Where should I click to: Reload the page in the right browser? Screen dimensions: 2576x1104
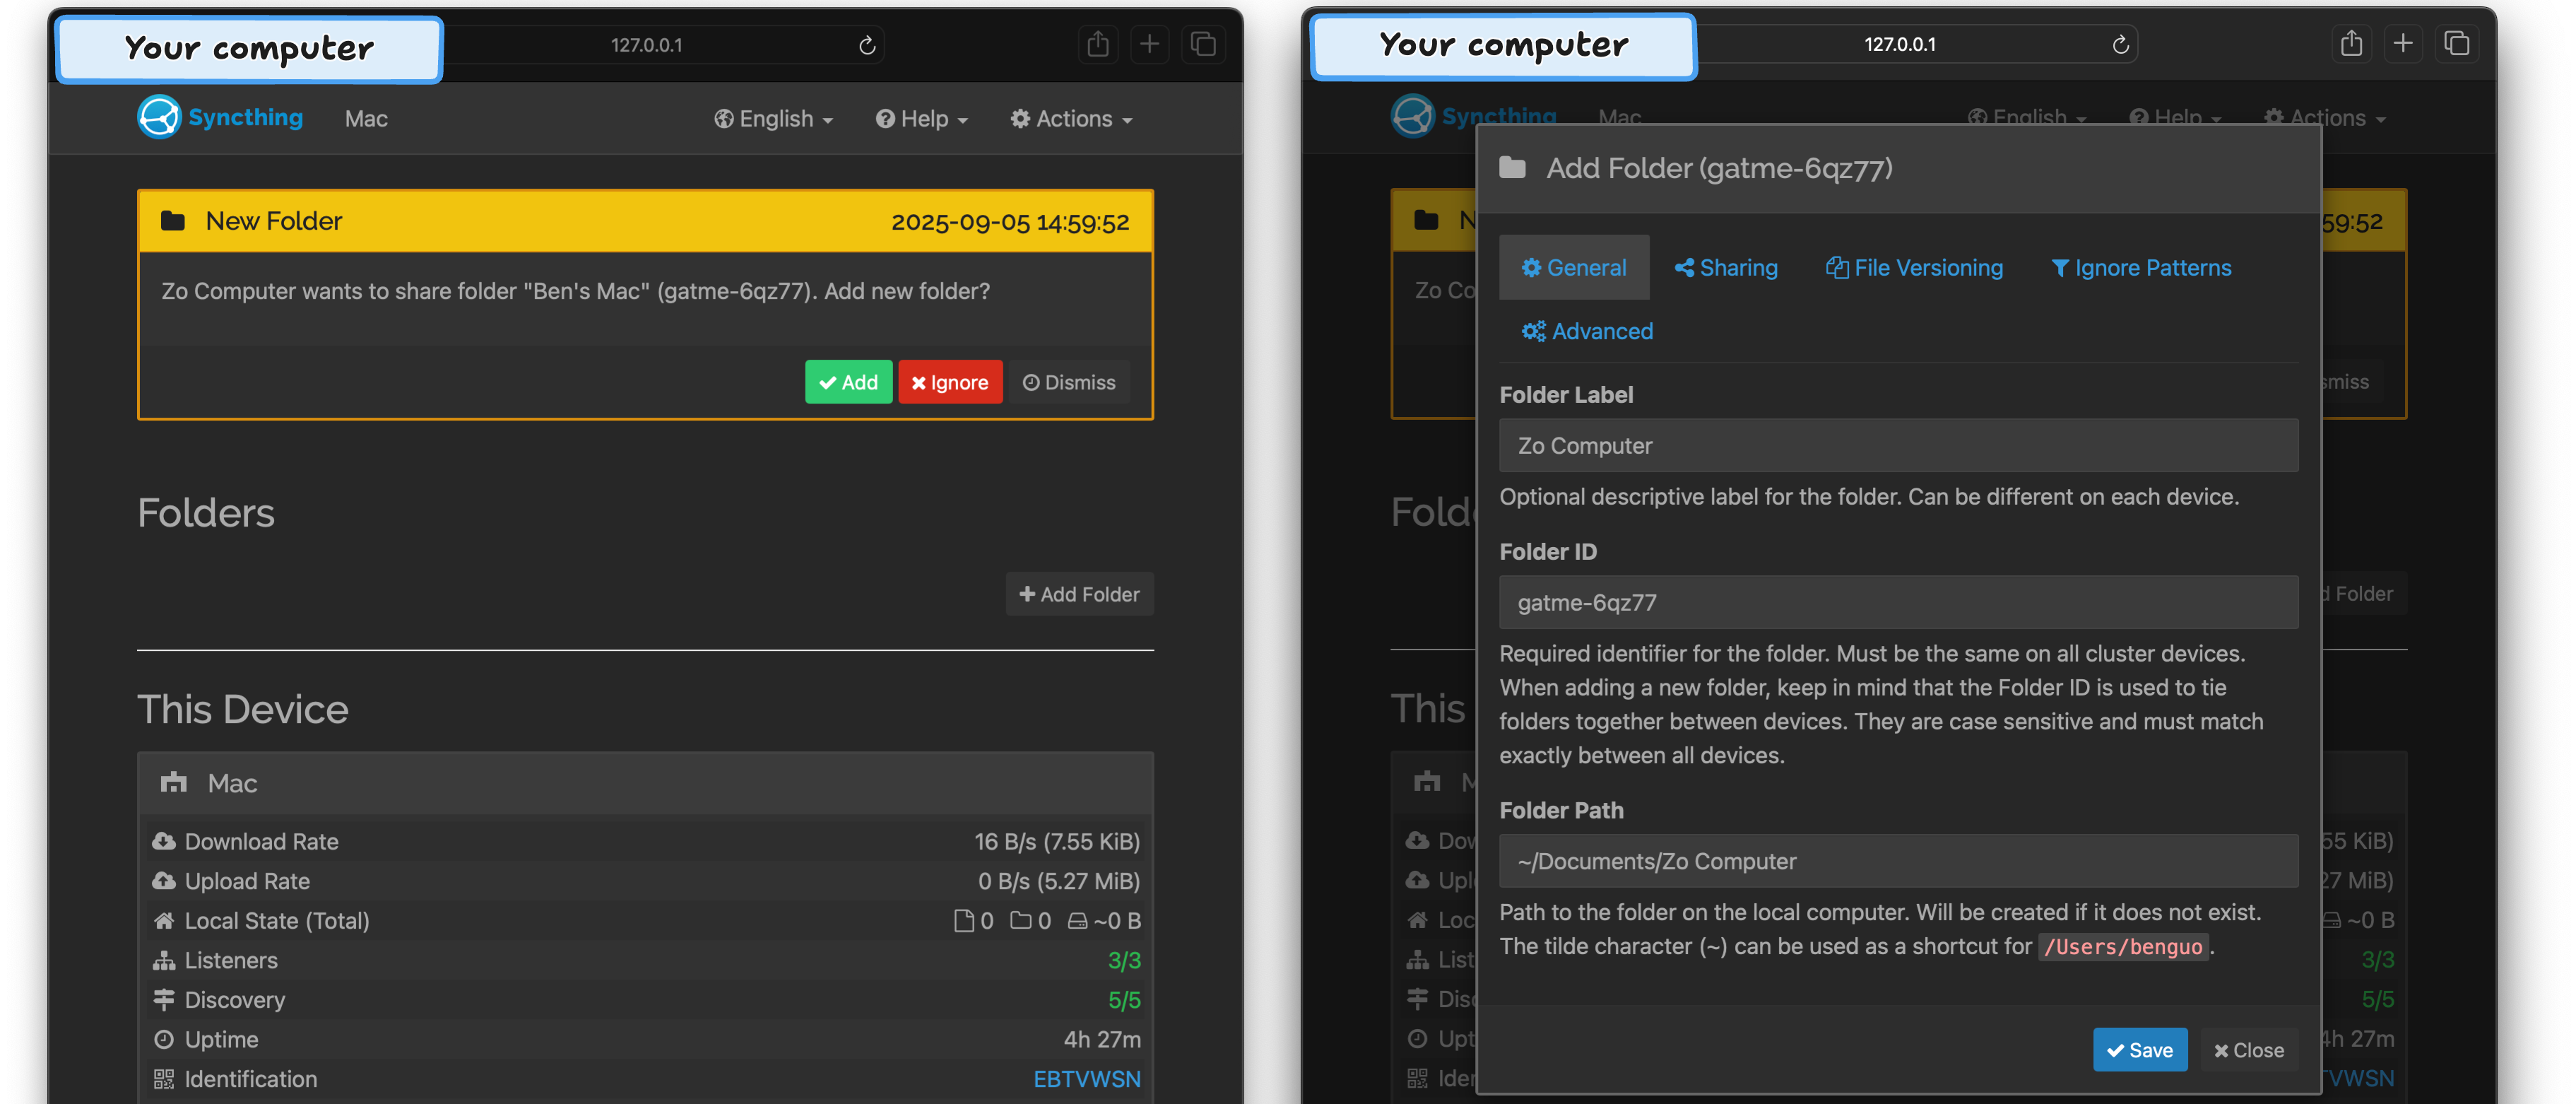pos(2120,45)
